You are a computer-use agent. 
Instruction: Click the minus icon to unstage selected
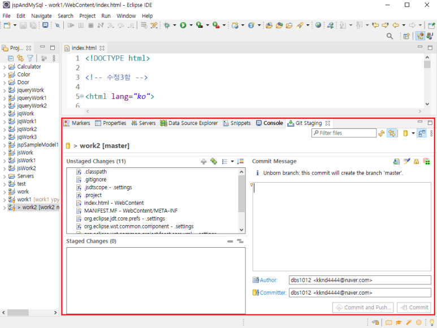point(230,241)
